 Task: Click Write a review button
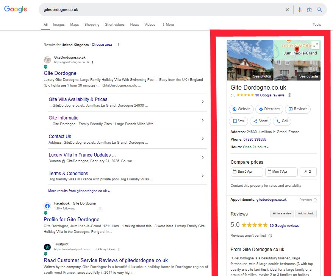coord(282,214)
